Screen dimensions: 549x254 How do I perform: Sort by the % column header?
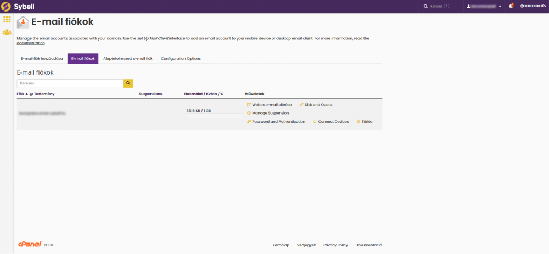coord(222,94)
